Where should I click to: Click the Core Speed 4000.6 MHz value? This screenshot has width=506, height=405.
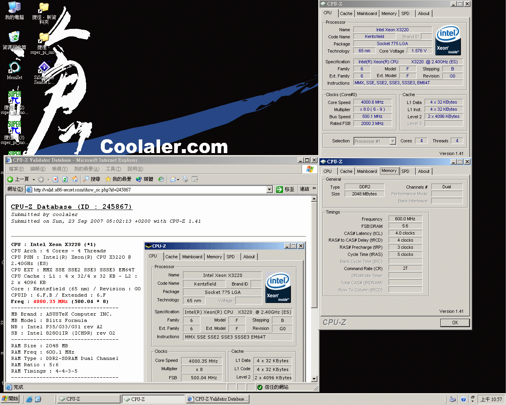coord(372,102)
